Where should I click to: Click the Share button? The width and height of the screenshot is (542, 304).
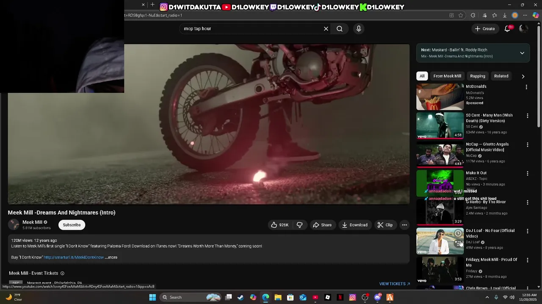pos(322,225)
